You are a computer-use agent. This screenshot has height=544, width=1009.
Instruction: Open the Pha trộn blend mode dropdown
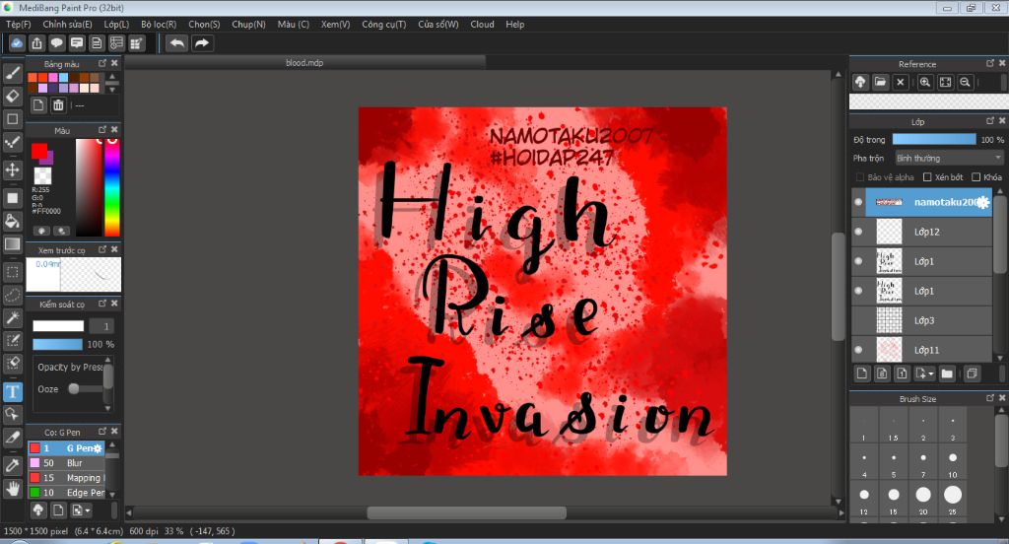coord(949,158)
